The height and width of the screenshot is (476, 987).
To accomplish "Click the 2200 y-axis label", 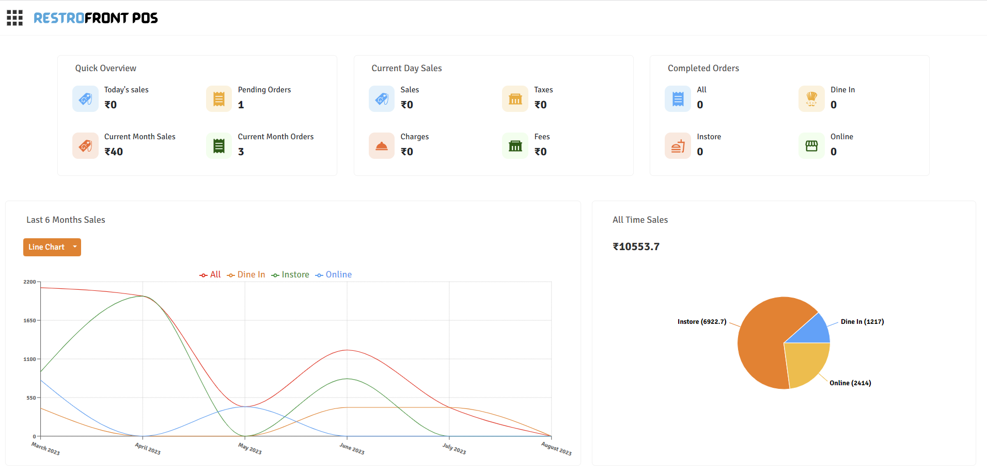I will click(x=29, y=282).
